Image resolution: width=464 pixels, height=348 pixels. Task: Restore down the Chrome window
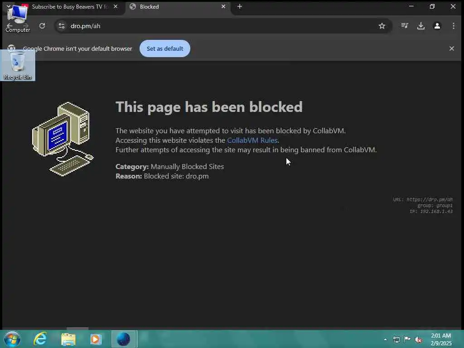[x=432, y=6]
